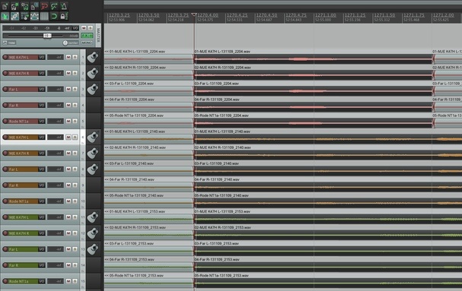Open Project Settings from the toolbar
This screenshot has width=462, height=291.
click(34, 6)
